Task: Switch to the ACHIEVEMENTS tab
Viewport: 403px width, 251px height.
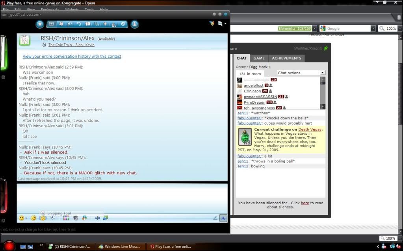Action: tap(286, 58)
